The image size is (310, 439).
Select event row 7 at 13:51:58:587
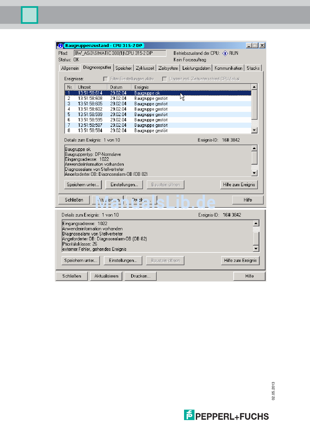(158, 125)
